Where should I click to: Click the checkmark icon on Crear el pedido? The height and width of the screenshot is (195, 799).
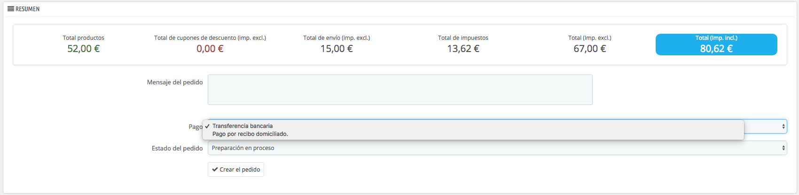coord(215,170)
